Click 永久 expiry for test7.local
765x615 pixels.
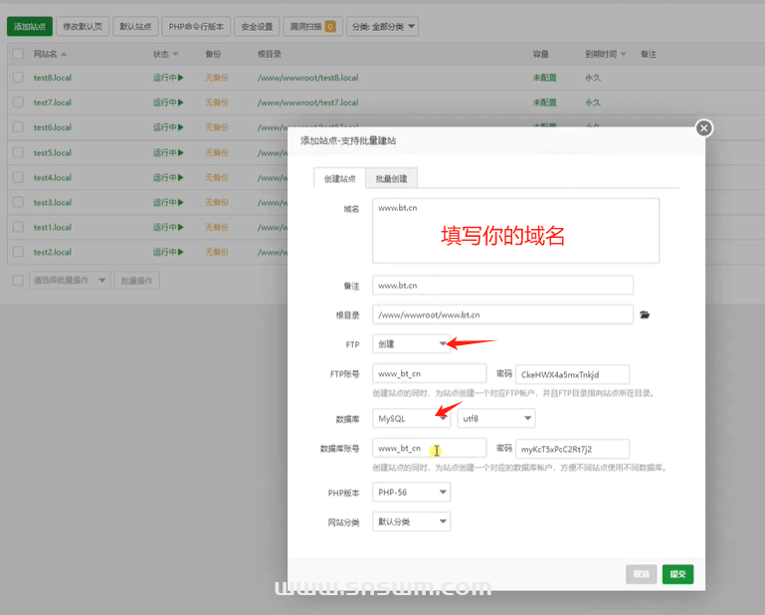coord(593,102)
